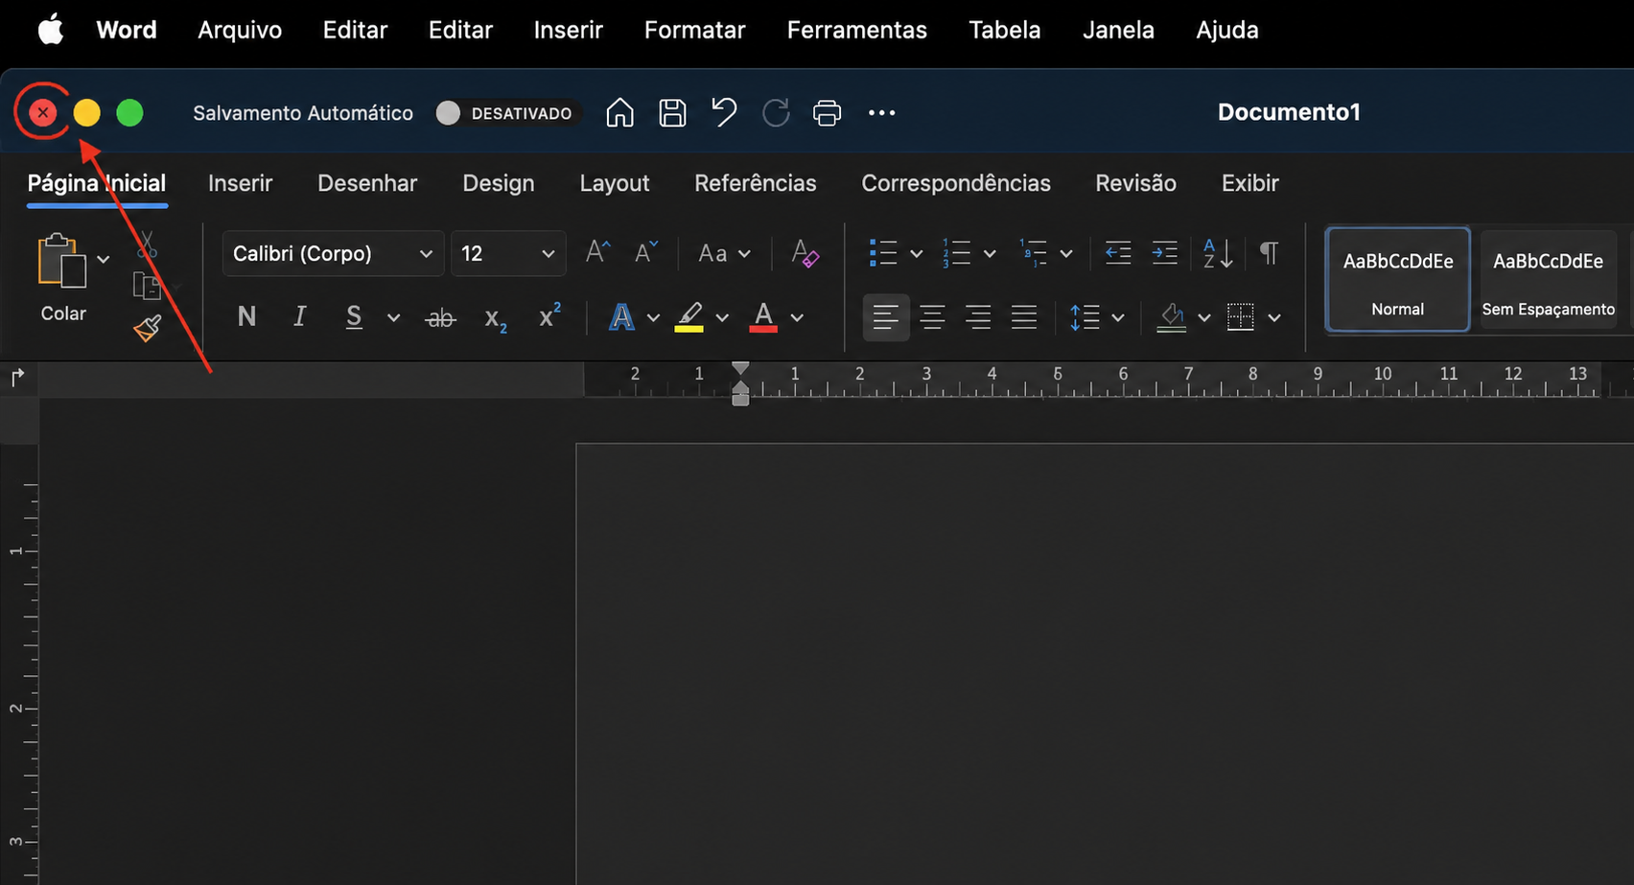1634x885 pixels.
Task: Align text left
Action: tap(885, 317)
